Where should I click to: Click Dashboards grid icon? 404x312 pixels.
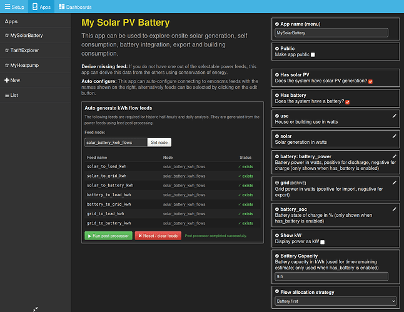(x=61, y=7)
